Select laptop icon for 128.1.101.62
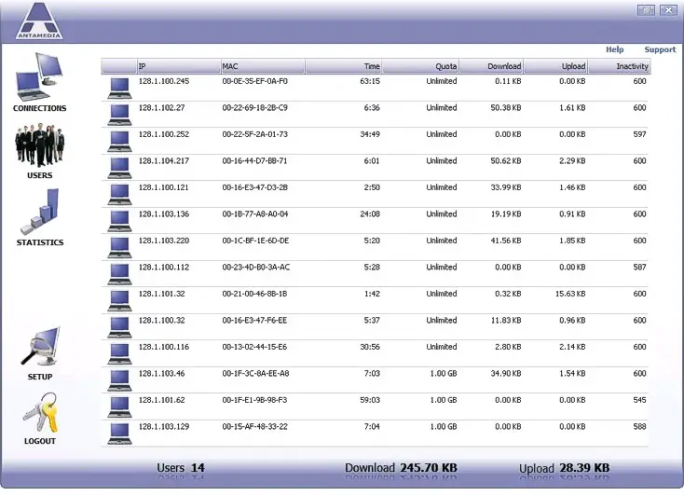This screenshot has height=496, width=684. 119,407
